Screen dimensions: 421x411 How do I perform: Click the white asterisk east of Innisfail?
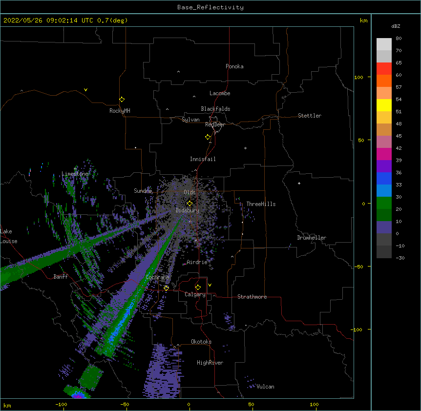click(x=245, y=148)
